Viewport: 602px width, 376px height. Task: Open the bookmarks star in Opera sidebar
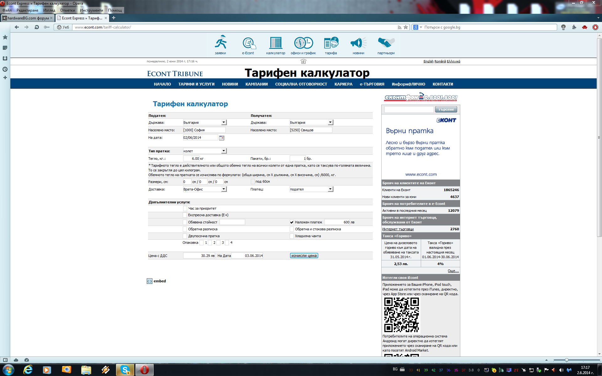pos(5,37)
